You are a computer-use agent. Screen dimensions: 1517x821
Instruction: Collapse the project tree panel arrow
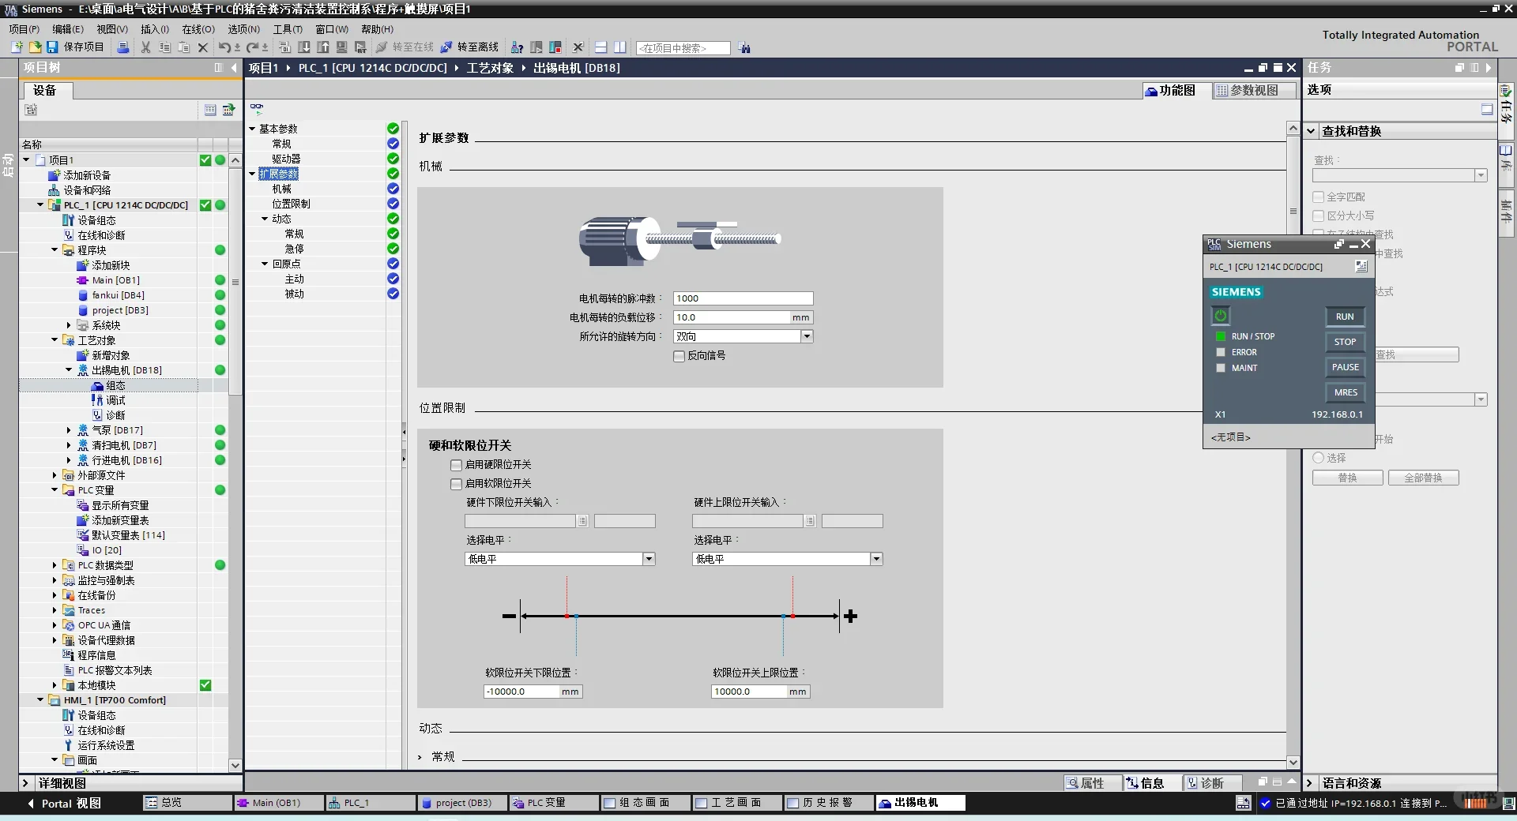click(234, 68)
